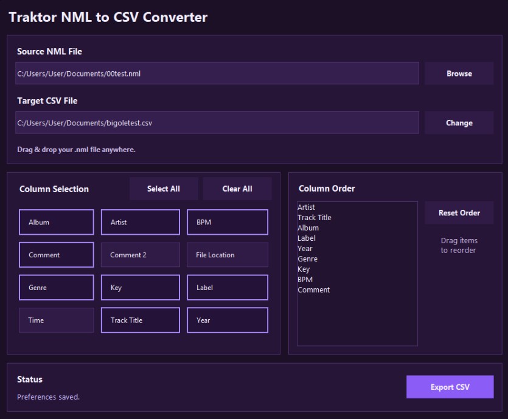Toggle the Track Title column
The height and width of the screenshot is (419, 508).
(x=141, y=320)
